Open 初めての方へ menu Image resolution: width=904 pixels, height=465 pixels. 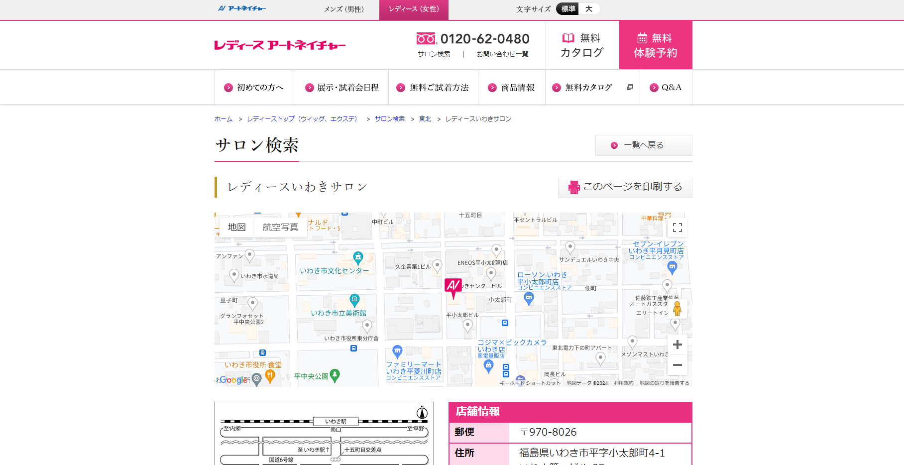coord(254,87)
